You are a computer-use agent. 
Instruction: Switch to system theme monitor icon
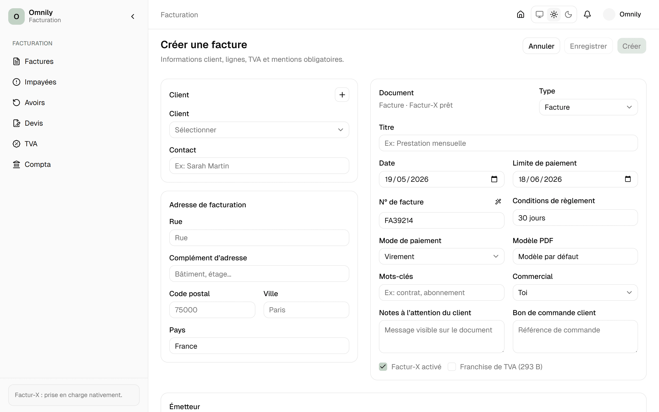coord(540,14)
